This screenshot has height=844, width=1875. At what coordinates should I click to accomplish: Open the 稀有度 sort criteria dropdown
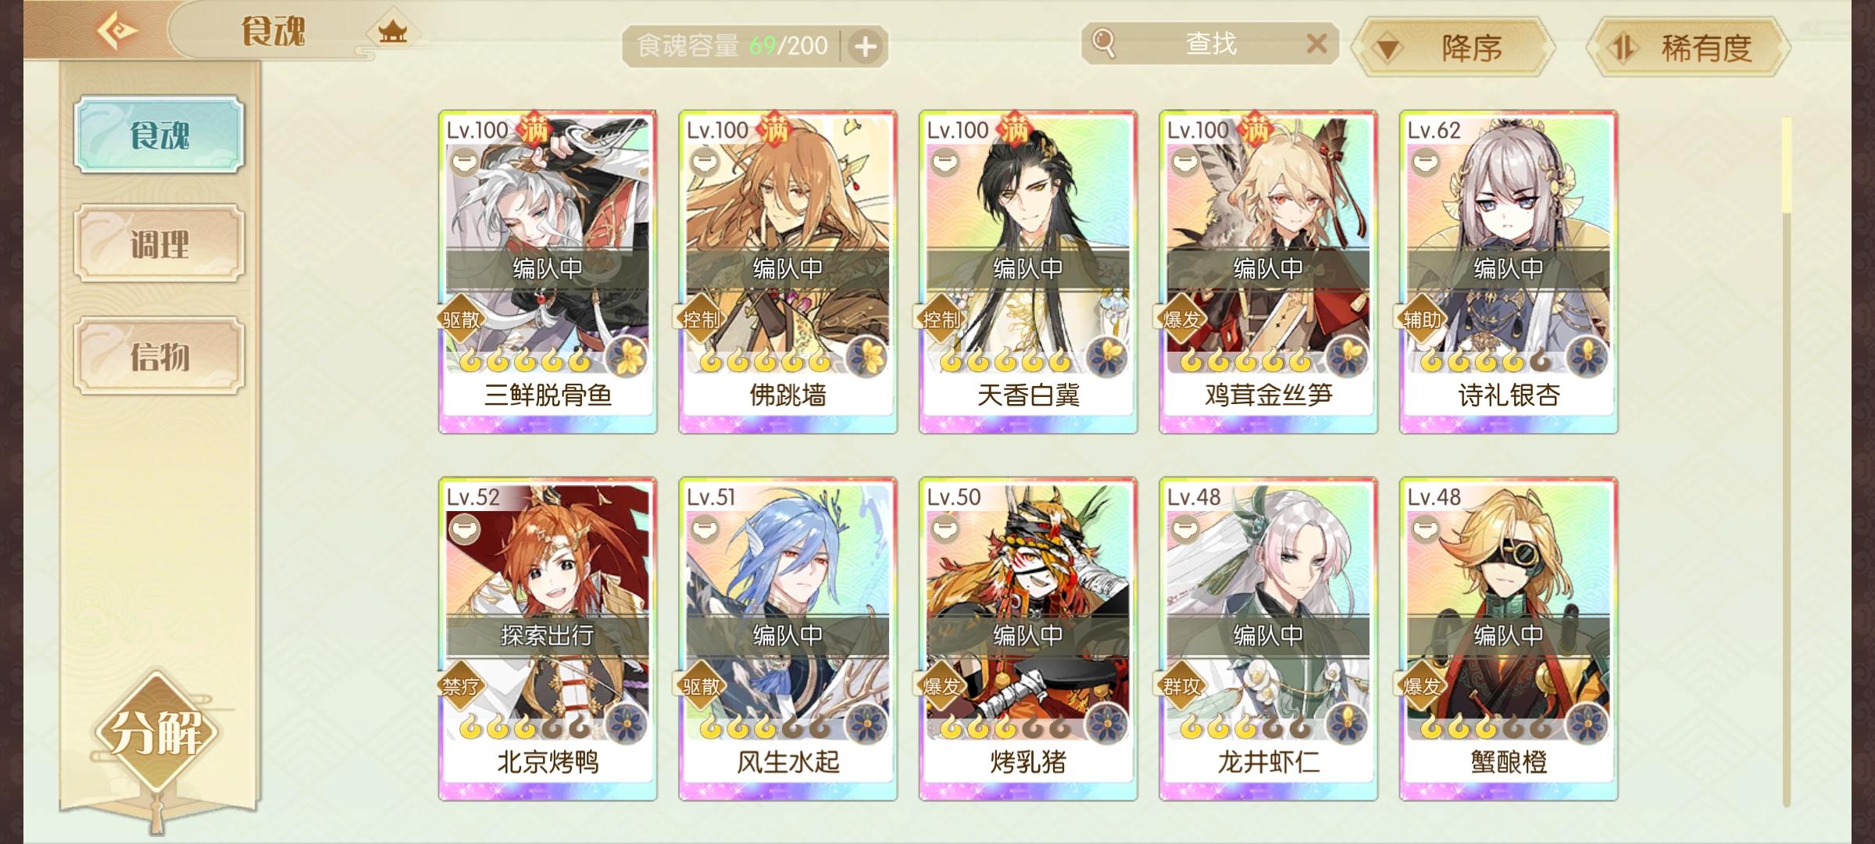coord(1687,48)
